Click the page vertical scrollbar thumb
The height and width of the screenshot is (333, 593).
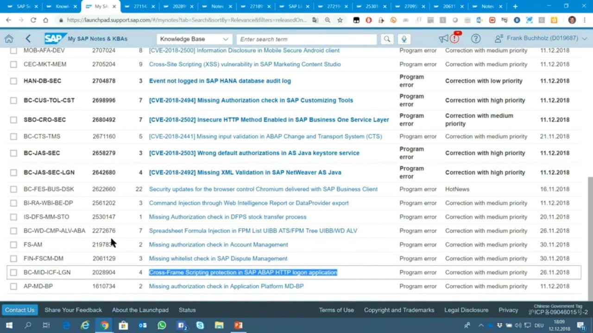tap(590, 238)
